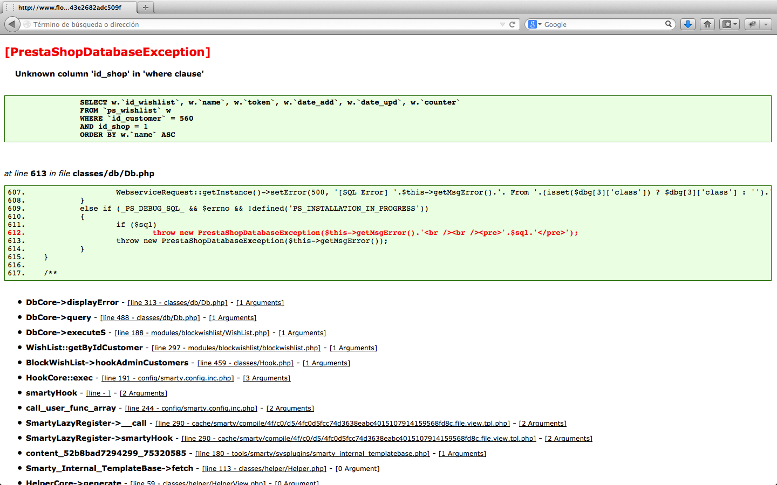Show arguments for BlockWishList->hookAdminCustomers
This screenshot has width=777, height=485.
coord(326,363)
